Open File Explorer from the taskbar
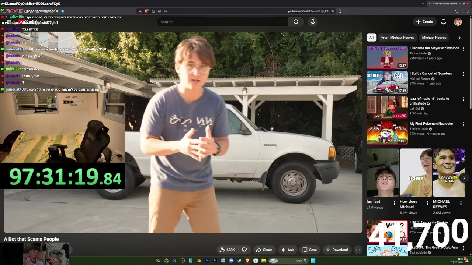This screenshot has height=265, width=472. pos(264,261)
